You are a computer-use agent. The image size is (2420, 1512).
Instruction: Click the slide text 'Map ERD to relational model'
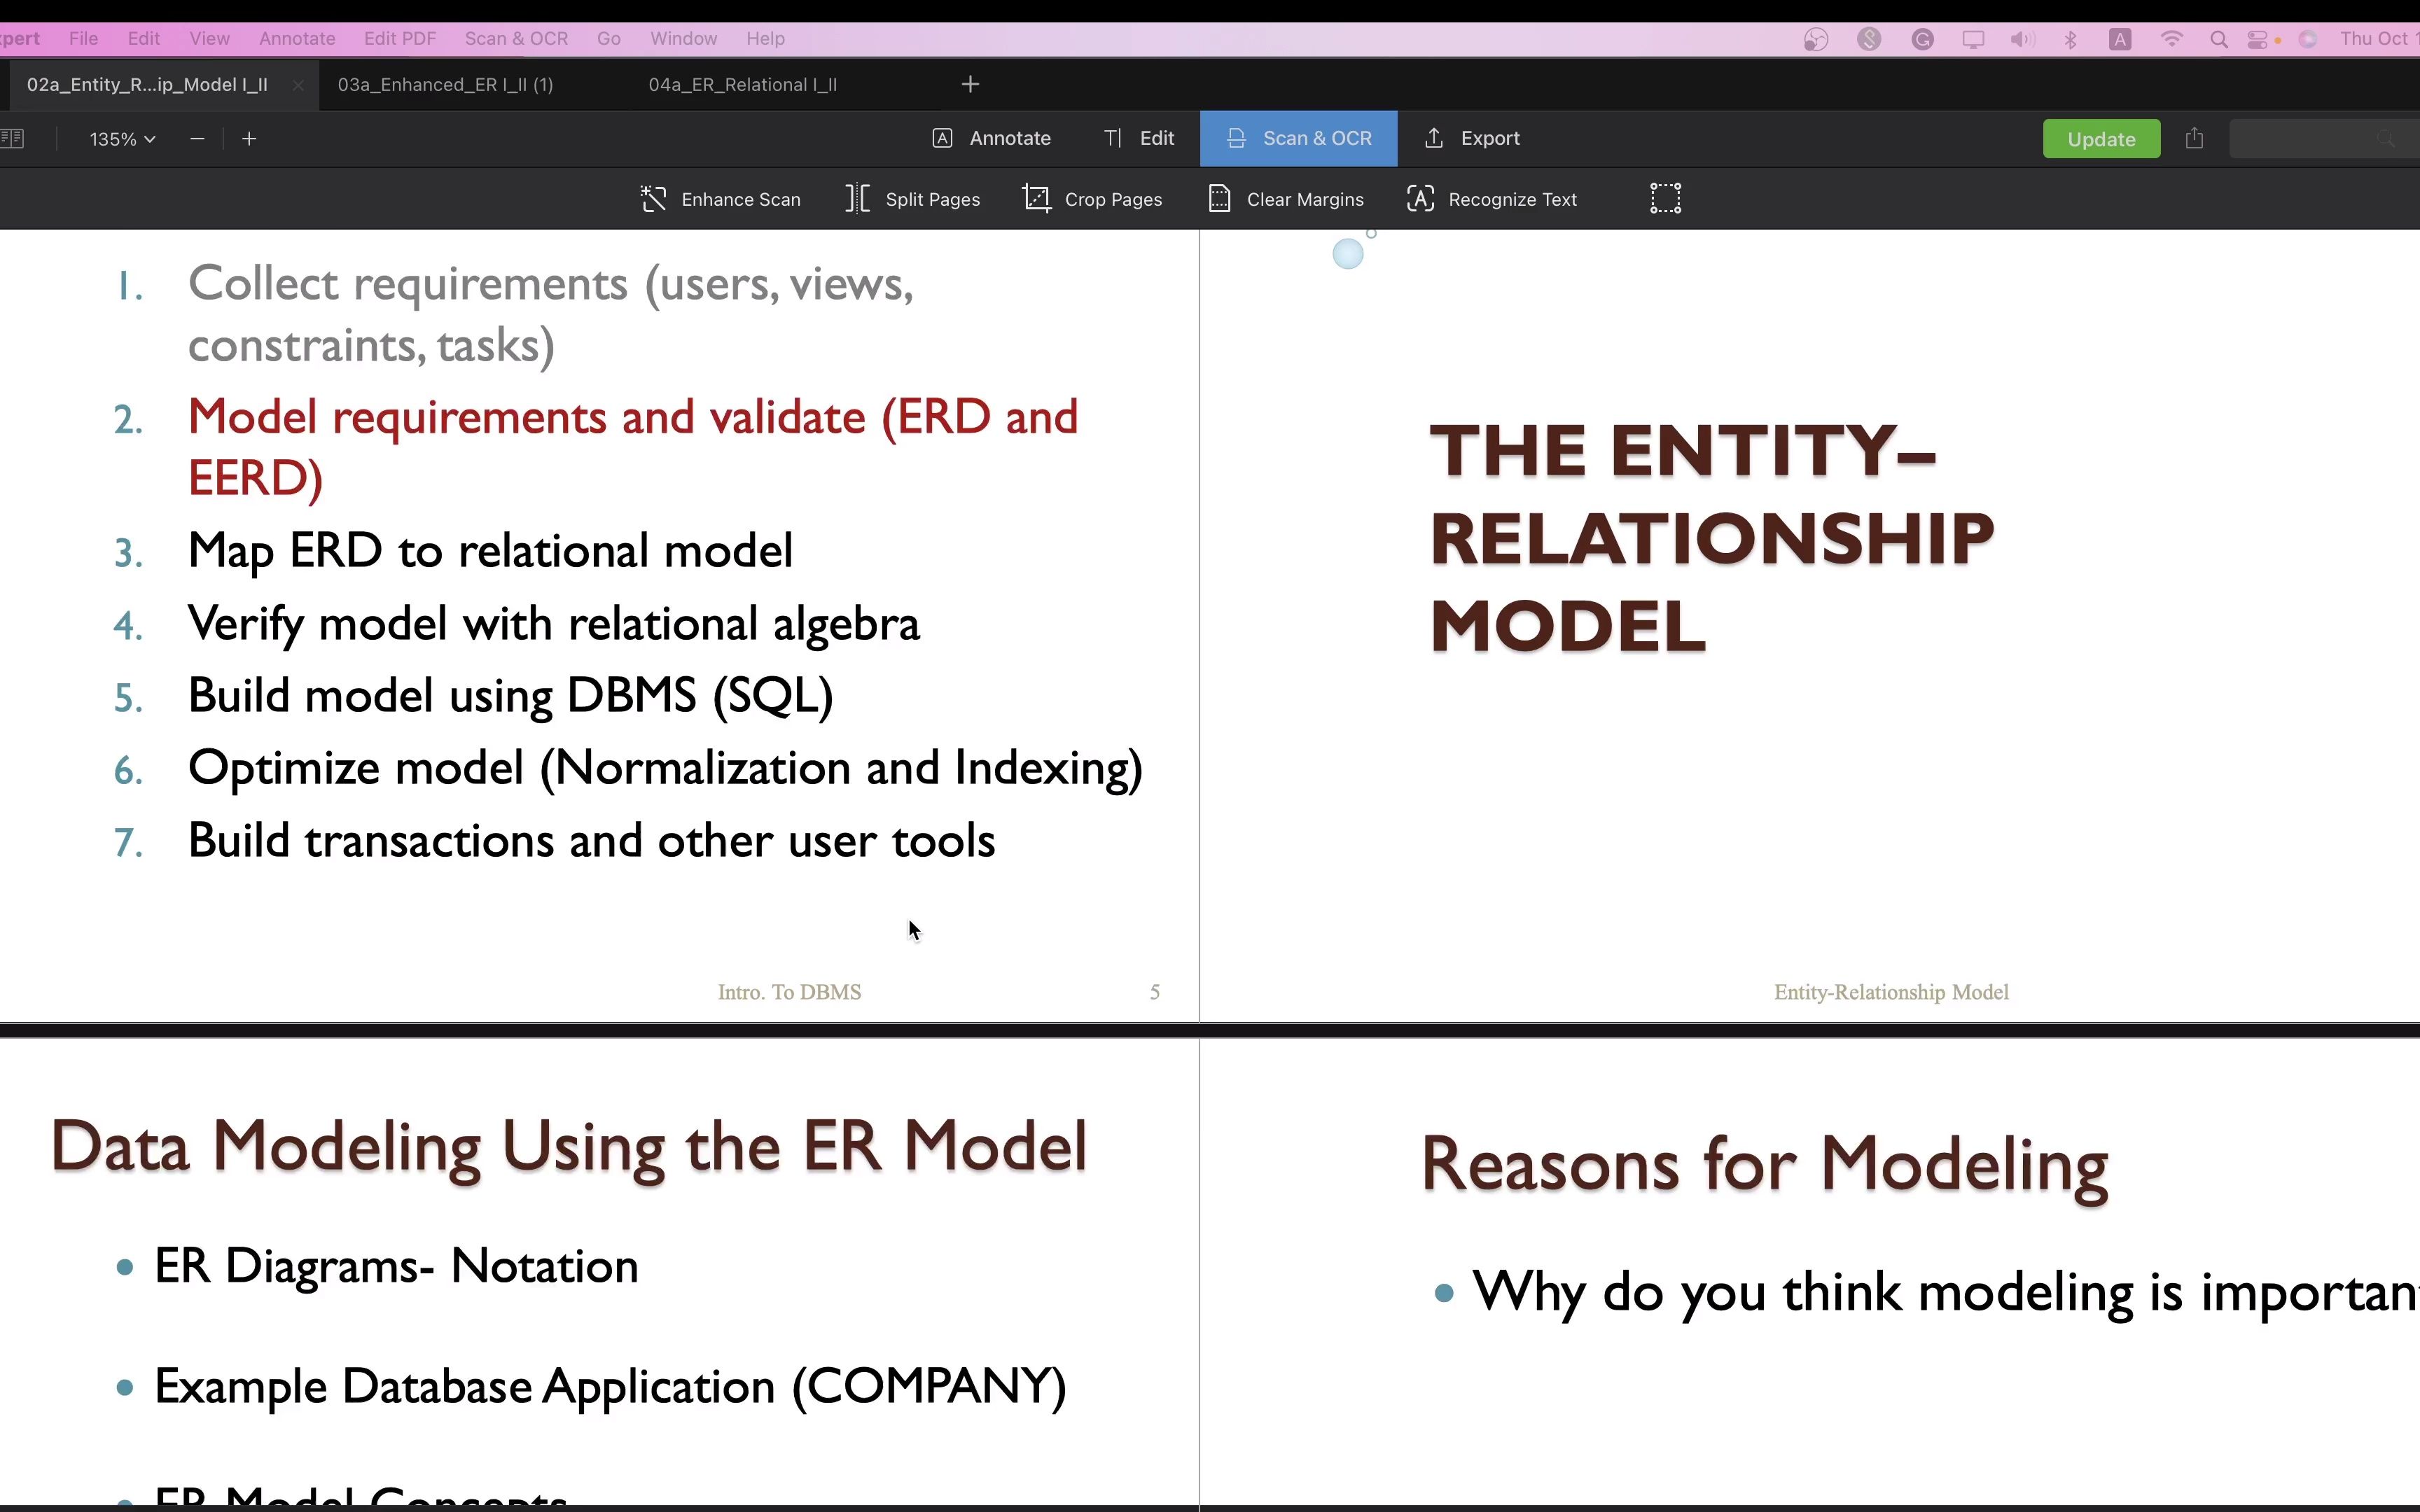[490, 551]
